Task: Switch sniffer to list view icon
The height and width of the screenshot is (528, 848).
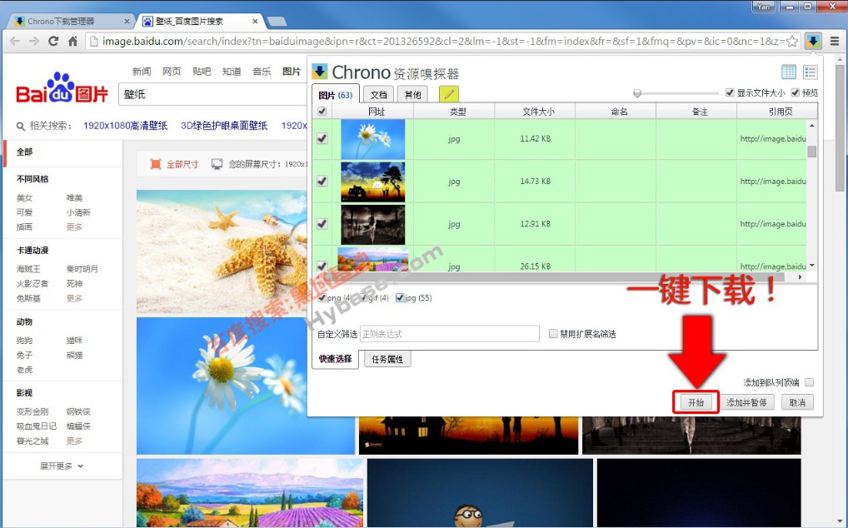Action: point(811,72)
